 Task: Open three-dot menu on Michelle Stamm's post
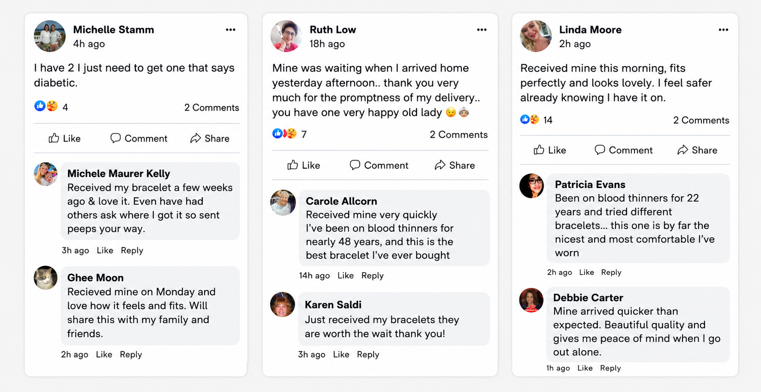(x=230, y=30)
